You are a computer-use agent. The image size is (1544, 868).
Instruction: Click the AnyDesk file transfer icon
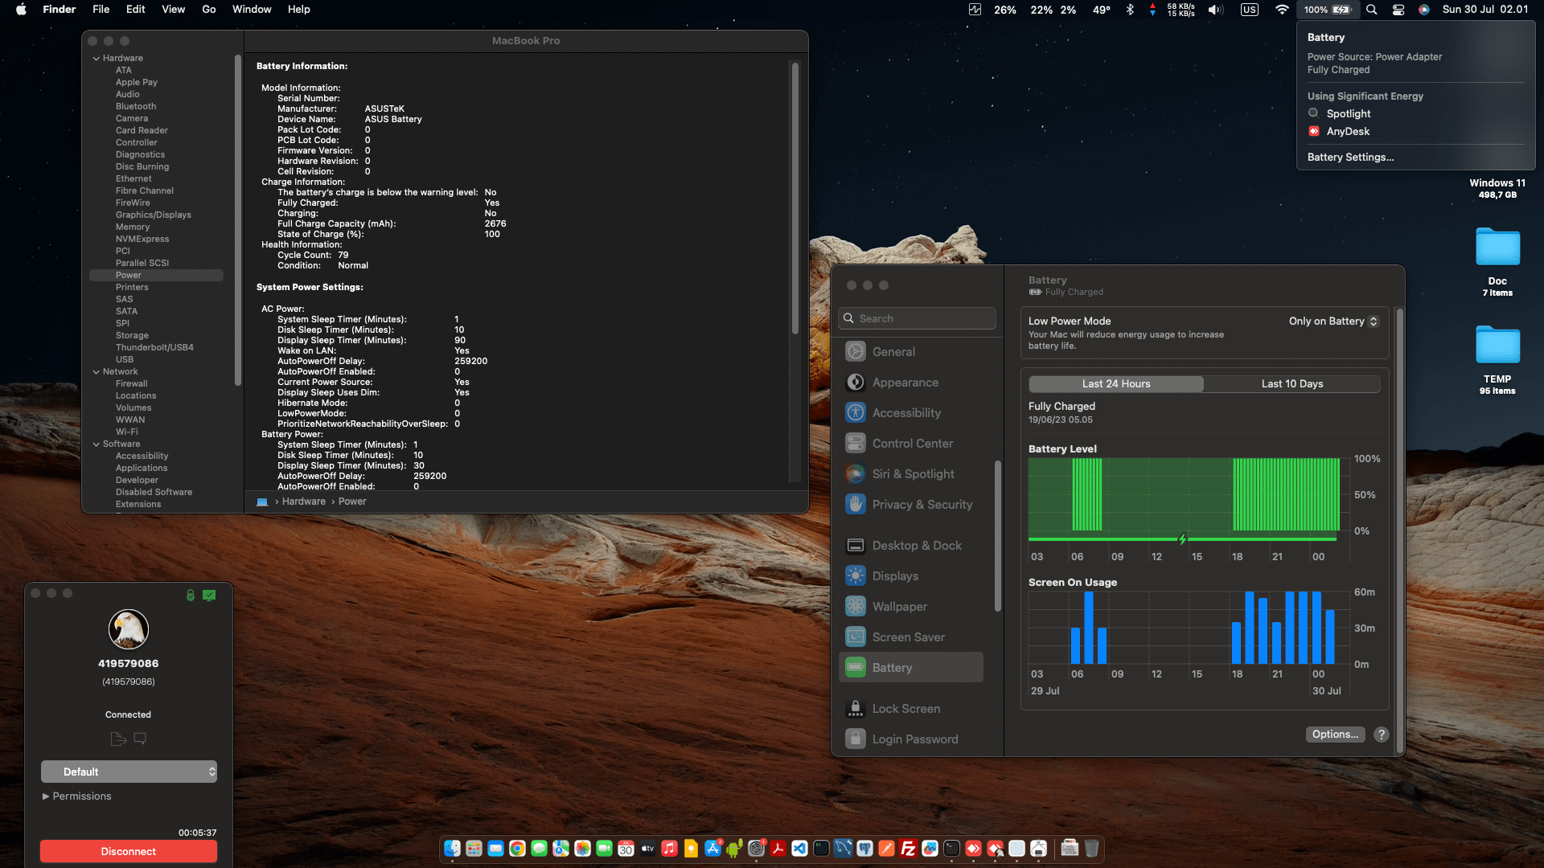point(118,739)
